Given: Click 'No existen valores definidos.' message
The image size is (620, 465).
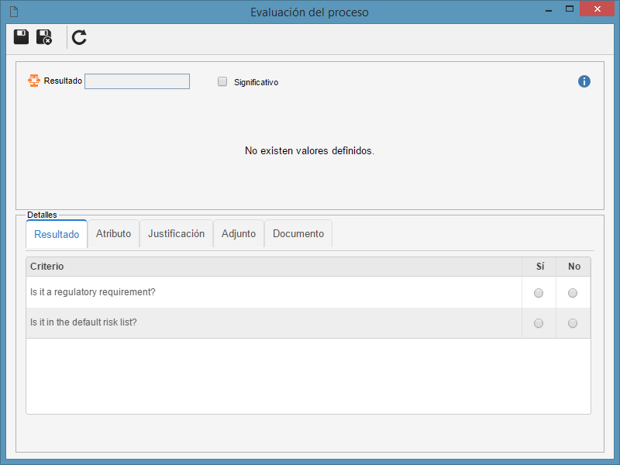Looking at the screenshot, I should tap(309, 150).
